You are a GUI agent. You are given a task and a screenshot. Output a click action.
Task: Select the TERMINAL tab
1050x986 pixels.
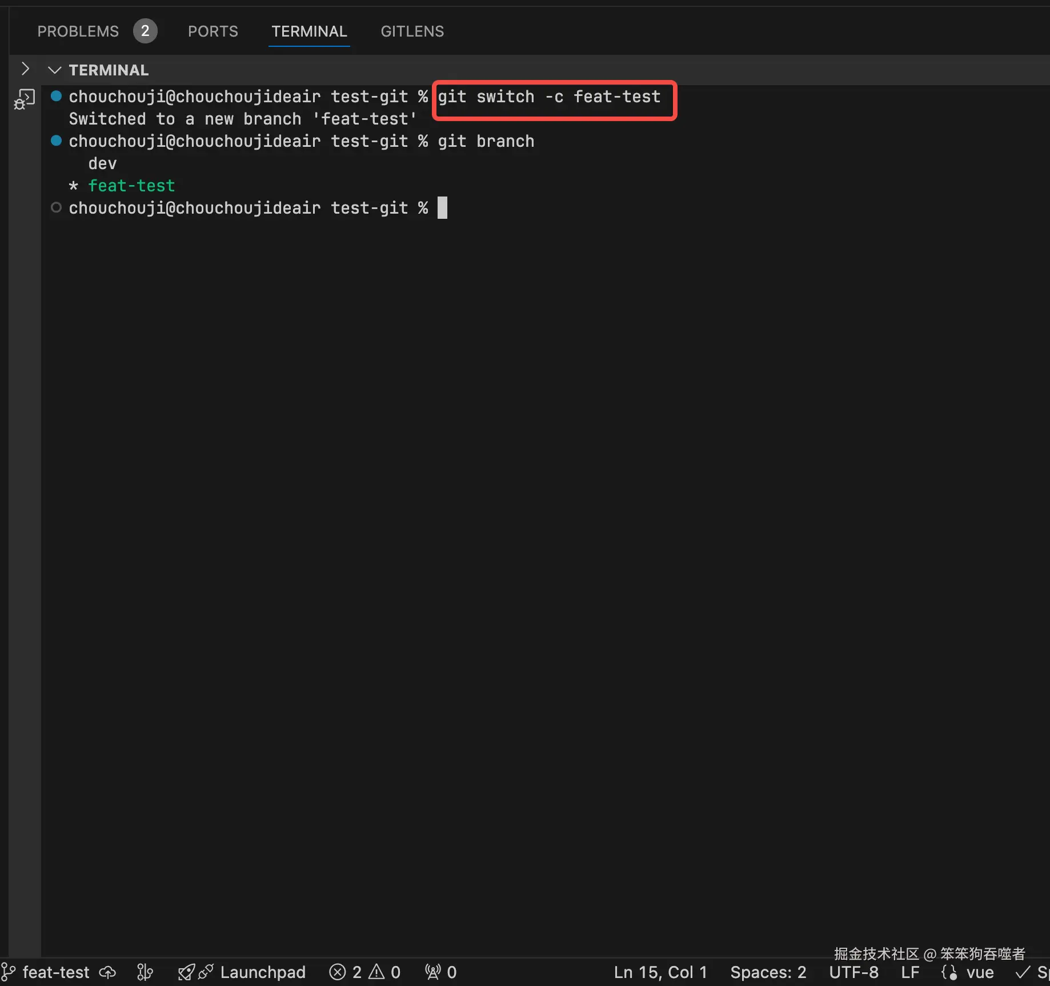tap(309, 31)
